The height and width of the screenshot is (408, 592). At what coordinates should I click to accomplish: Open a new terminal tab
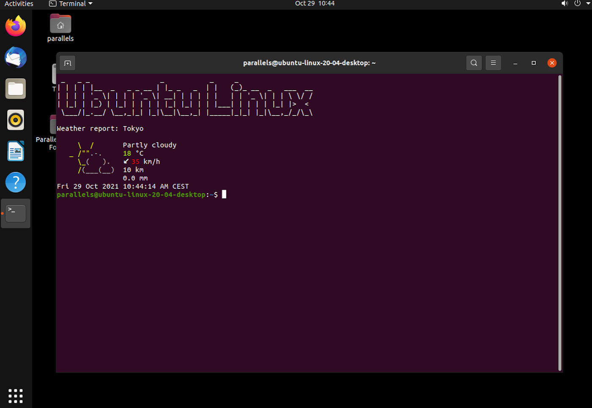(68, 63)
